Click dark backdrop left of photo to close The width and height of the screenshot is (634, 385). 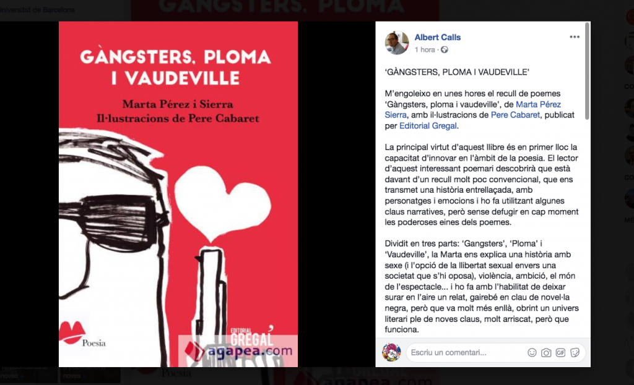(29, 193)
